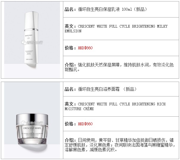
Task: Click the second HKD$660 red price
Action: (85, 124)
